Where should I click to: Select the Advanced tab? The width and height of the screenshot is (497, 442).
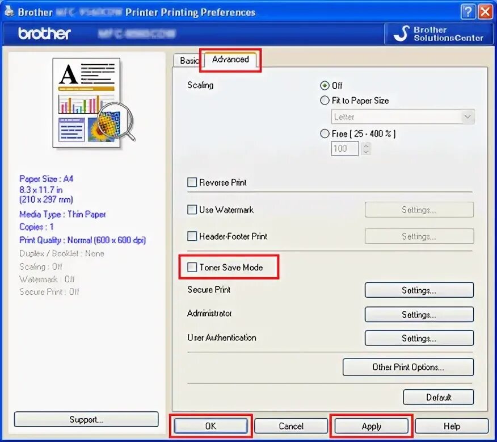(230, 59)
